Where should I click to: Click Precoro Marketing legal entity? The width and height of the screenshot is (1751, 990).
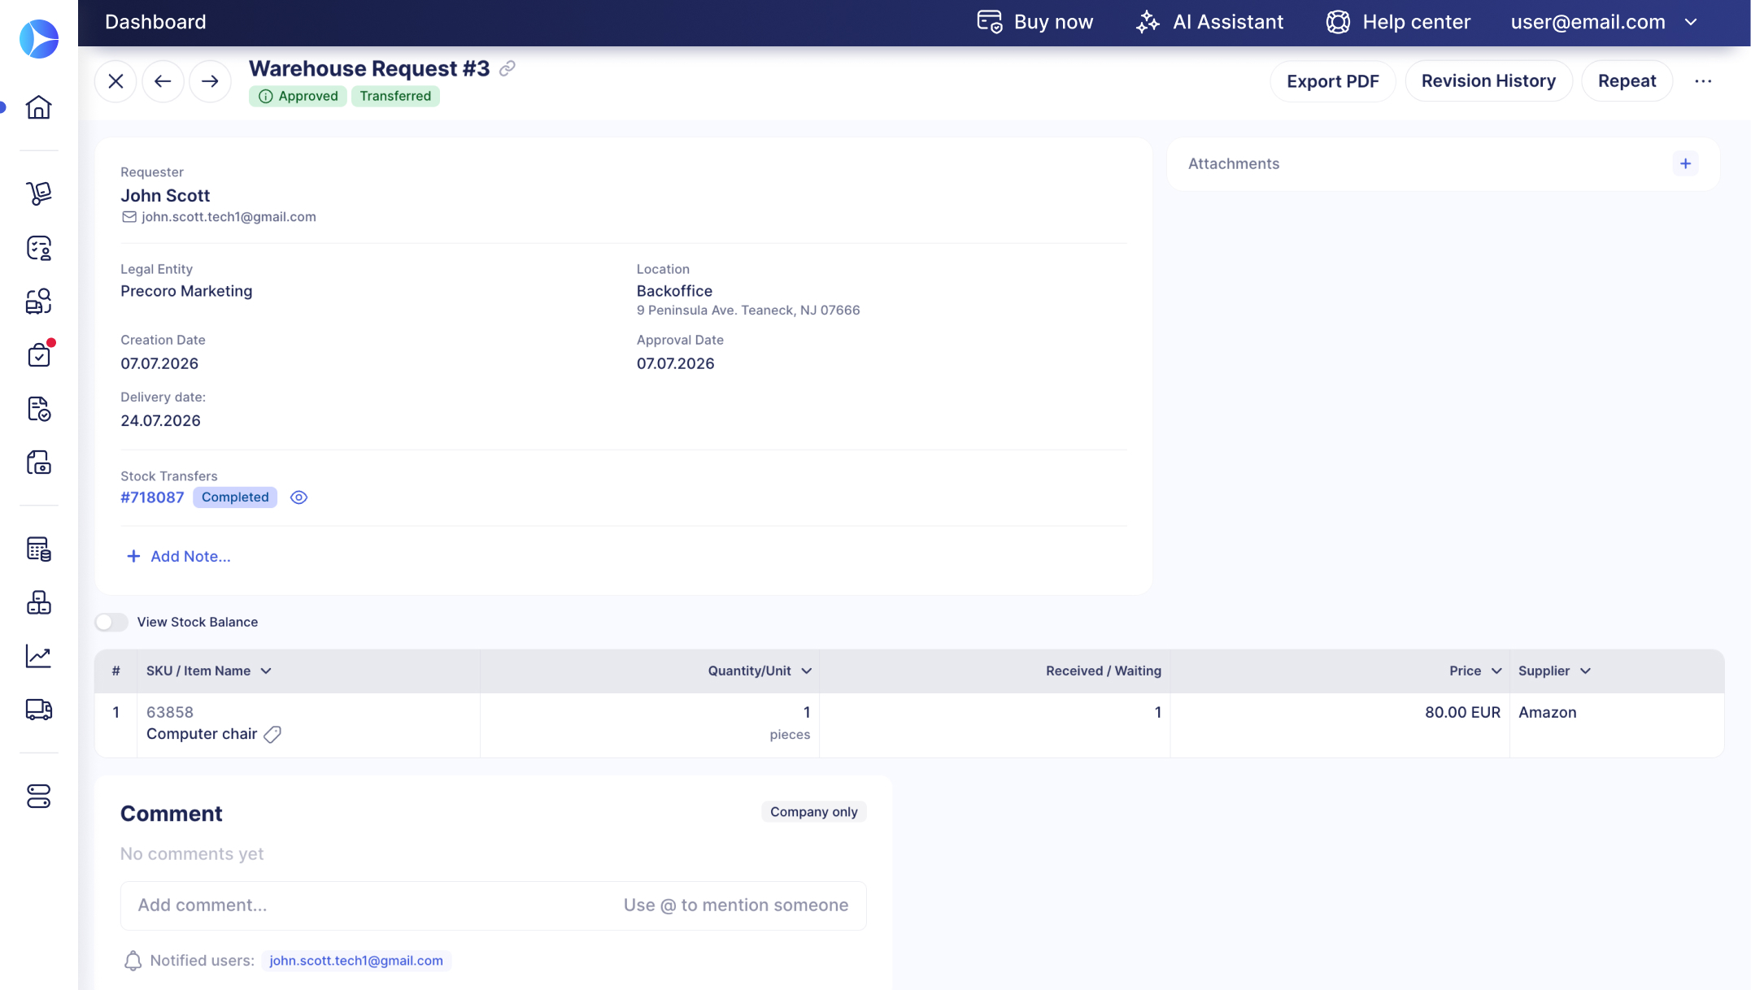click(x=186, y=291)
